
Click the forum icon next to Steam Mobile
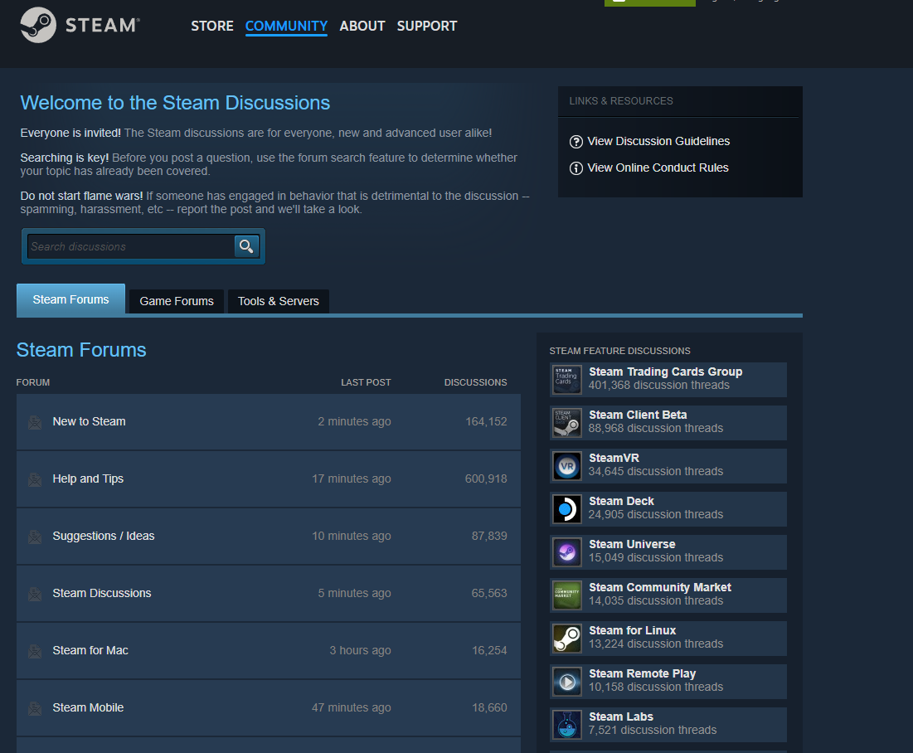point(35,707)
